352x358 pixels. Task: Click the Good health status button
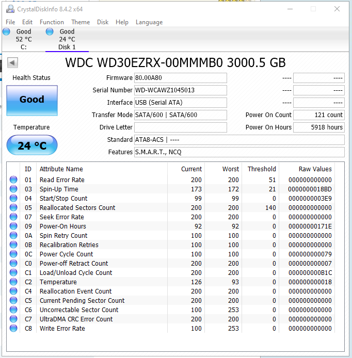point(32,100)
